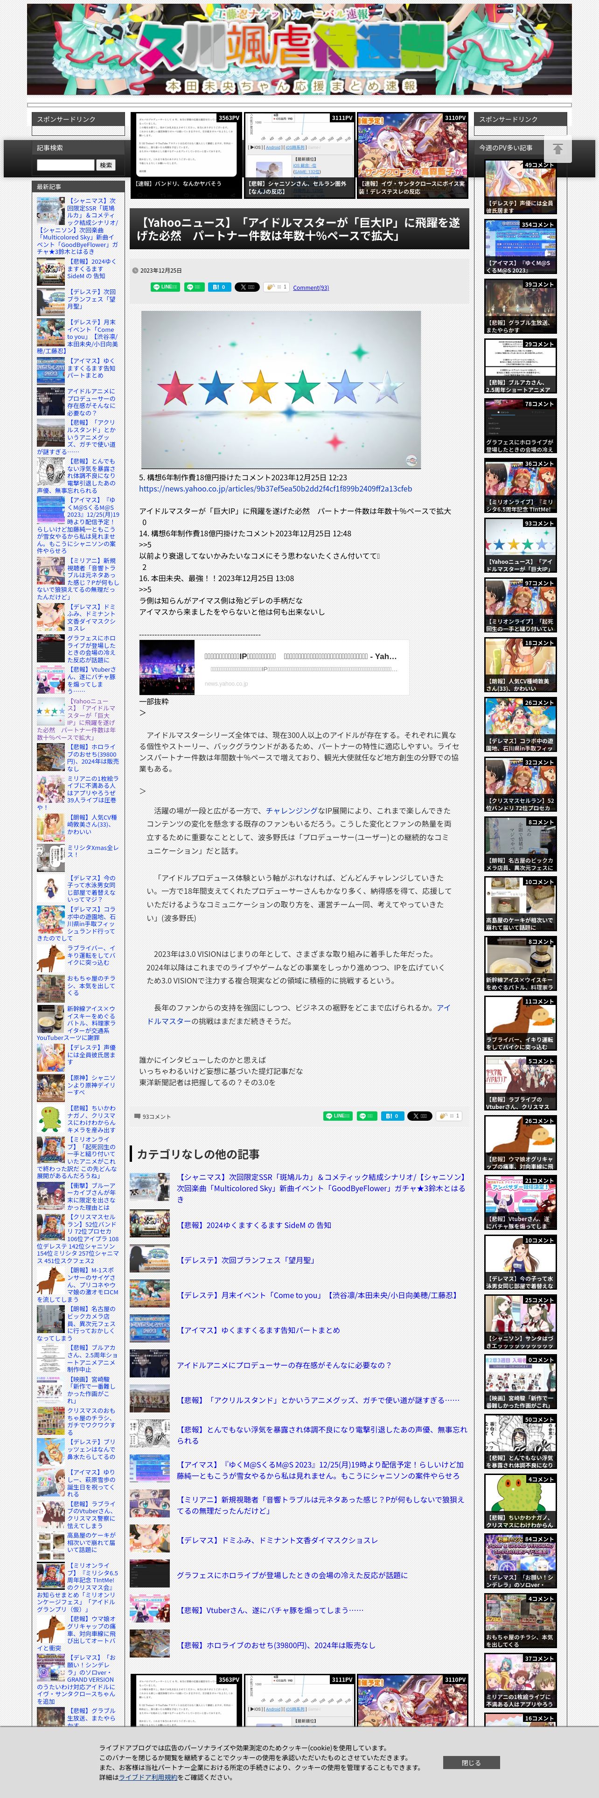Image resolution: width=599 pixels, height=1798 pixels.
Task: Open sidebar 【悲報】ちいかわナガノ、クリスマス link
Action: pos(91,1119)
